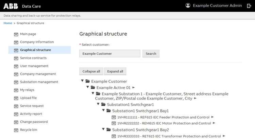Open Recycle bin menu item

29,130
